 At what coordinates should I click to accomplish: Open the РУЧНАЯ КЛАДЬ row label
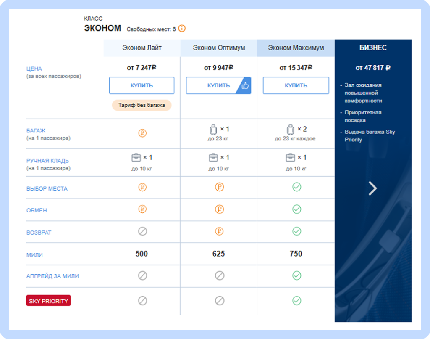pyautogui.click(x=47, y=161)
